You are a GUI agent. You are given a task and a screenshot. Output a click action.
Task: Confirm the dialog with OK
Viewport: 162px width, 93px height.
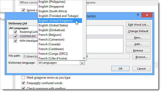(x=120, y=69)
